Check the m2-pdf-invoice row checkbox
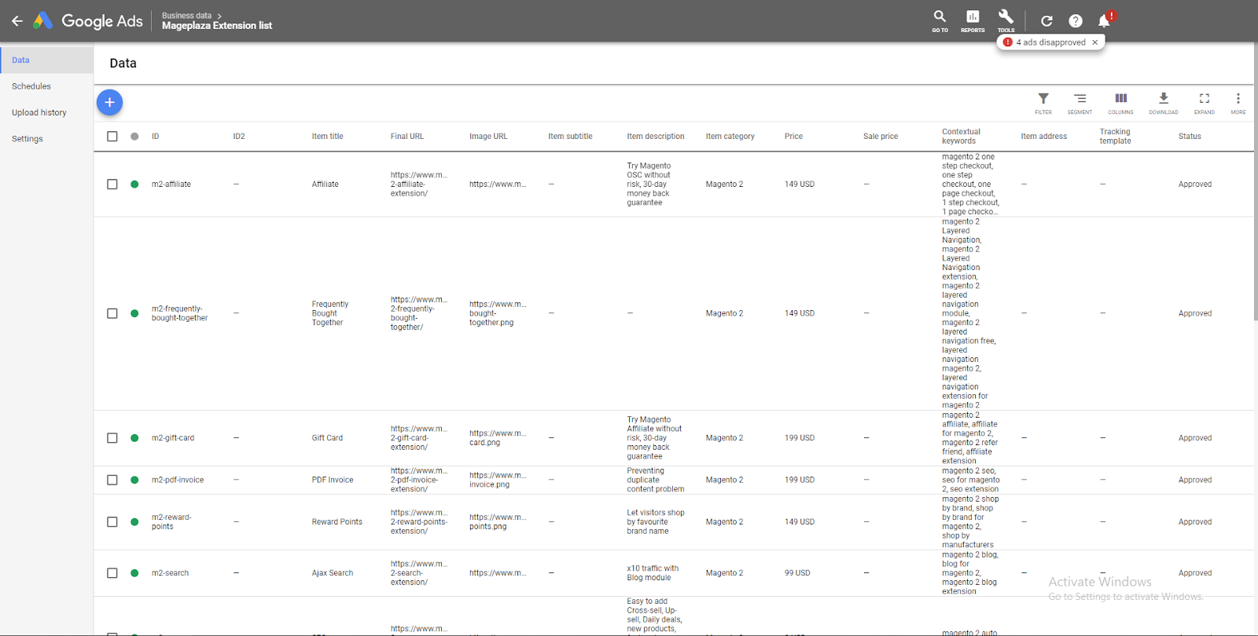Image resolution: width=1258 pixels, height=636 pixels. tap(112, 480)
